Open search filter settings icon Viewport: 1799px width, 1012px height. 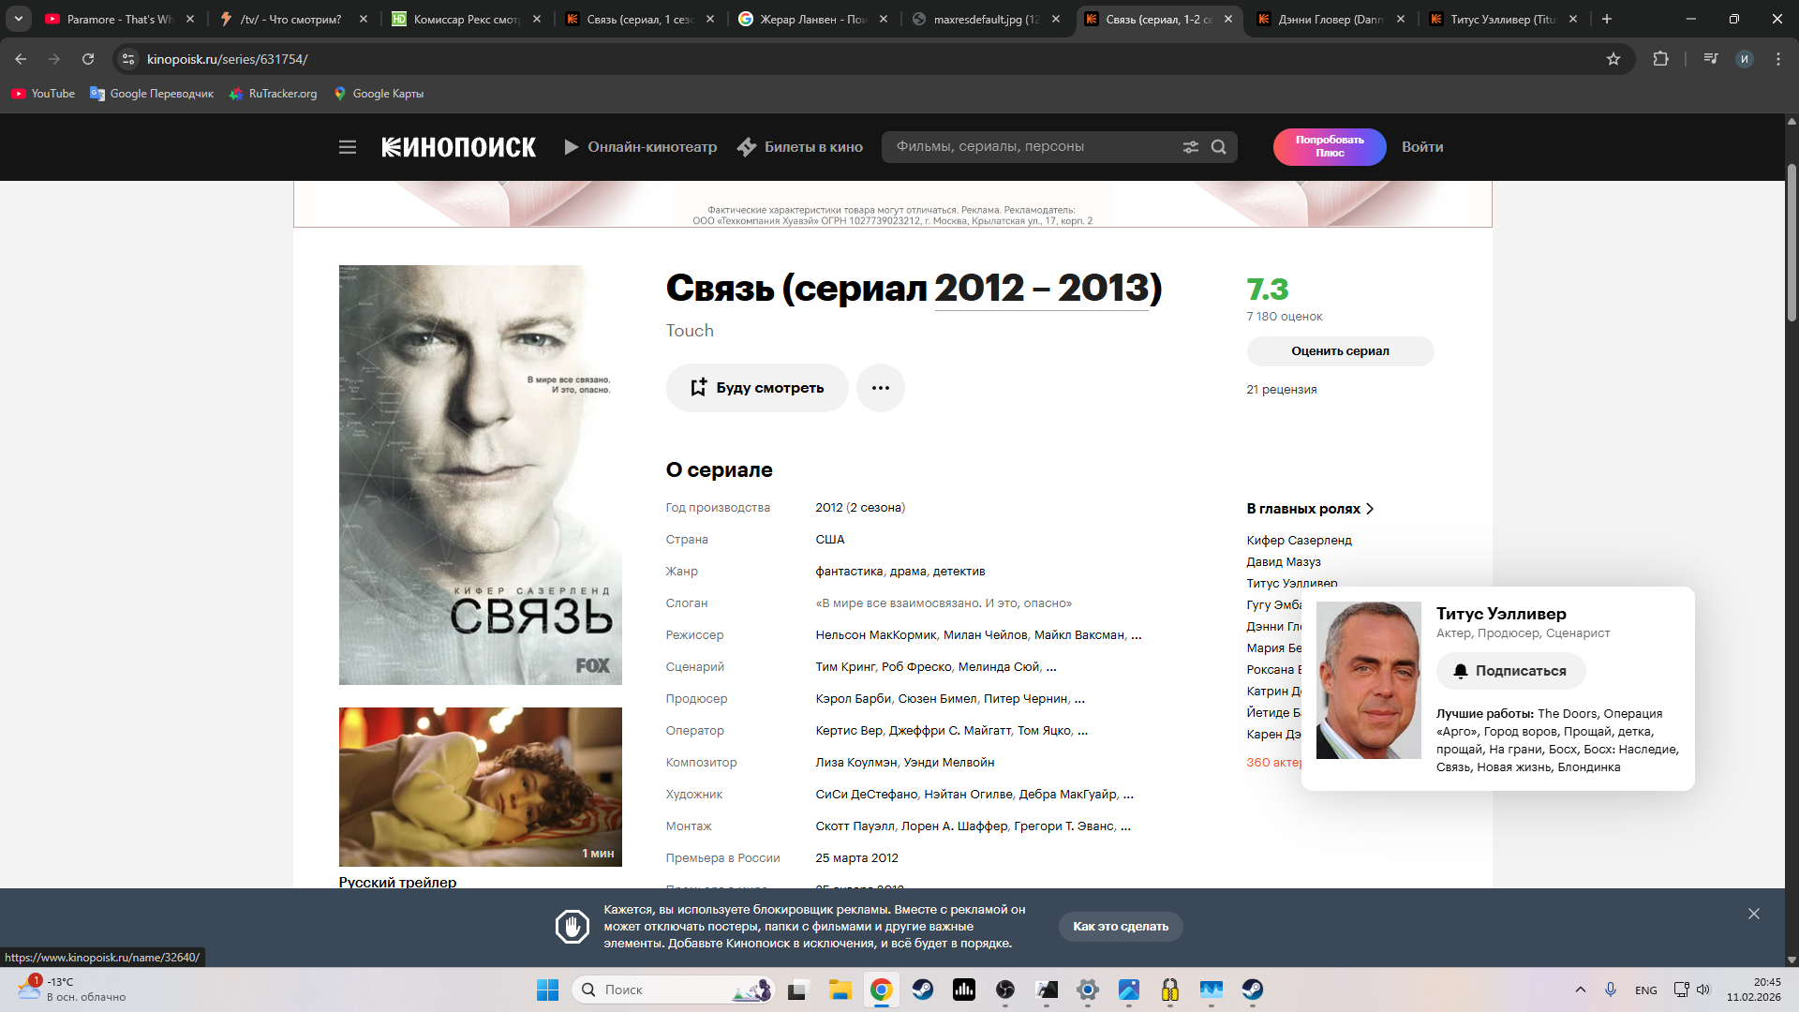[1190, 147]
